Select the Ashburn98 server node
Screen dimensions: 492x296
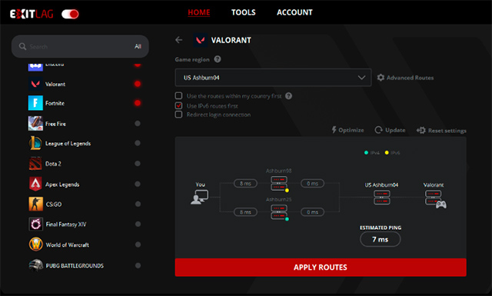click(x=279, y=184)
